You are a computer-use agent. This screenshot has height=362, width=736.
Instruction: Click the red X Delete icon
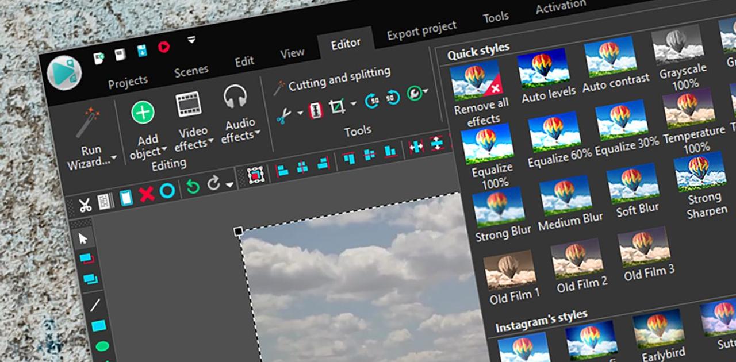[x=147, y=194]
